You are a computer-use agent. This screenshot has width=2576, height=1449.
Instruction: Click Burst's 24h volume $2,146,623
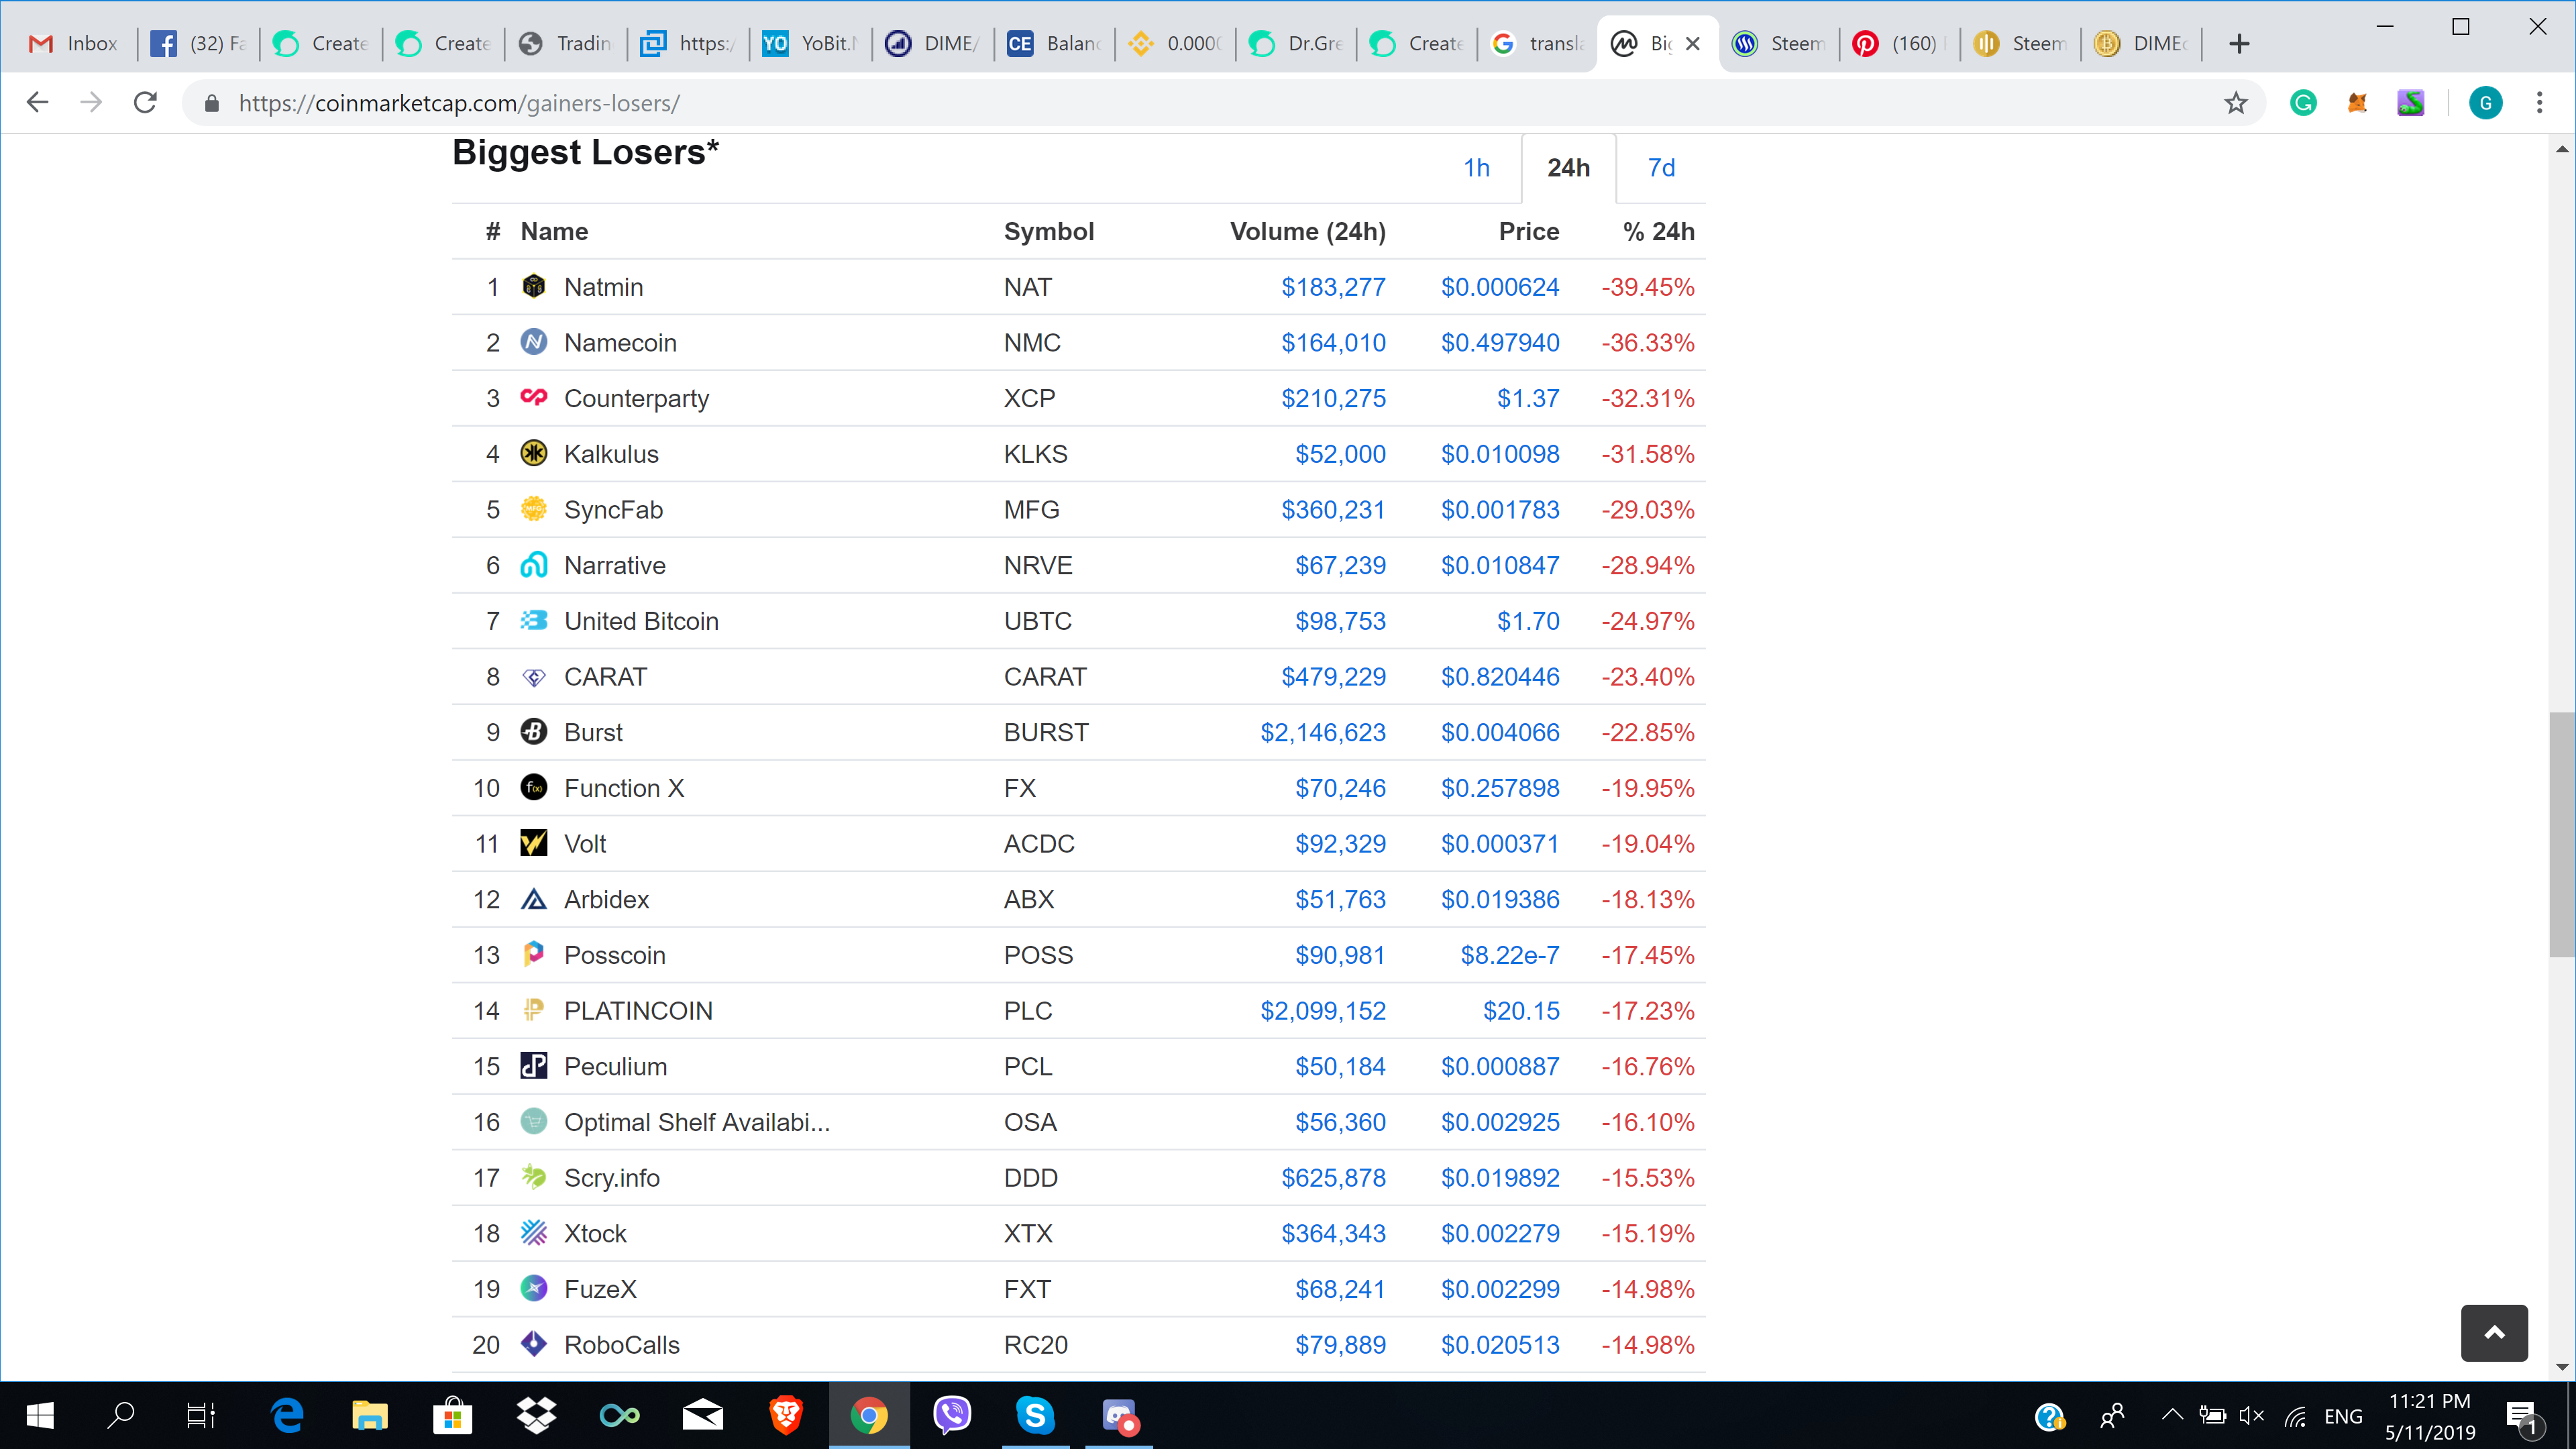1322,733
